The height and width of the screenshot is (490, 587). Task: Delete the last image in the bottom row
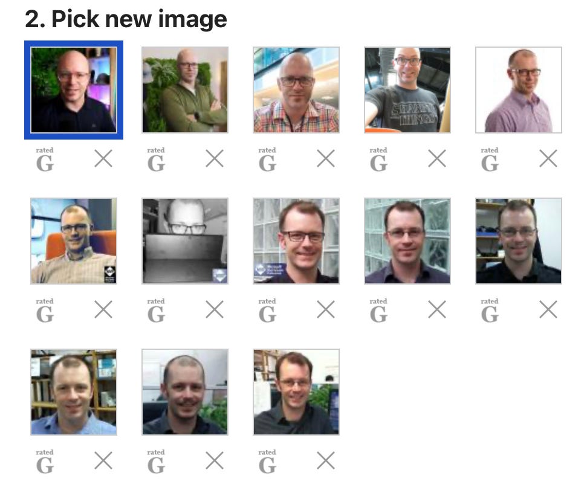pos(326,460)
